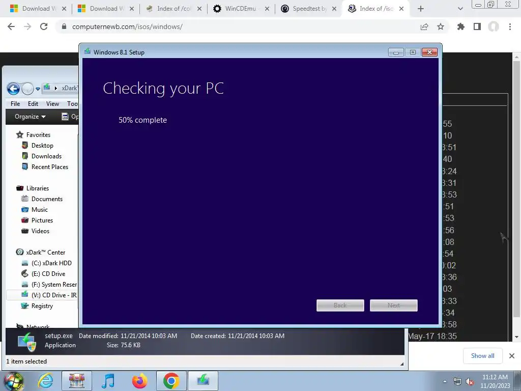521x391 pixels.
Task: Click Explorer forward arrow button
Action: point(27,89)
